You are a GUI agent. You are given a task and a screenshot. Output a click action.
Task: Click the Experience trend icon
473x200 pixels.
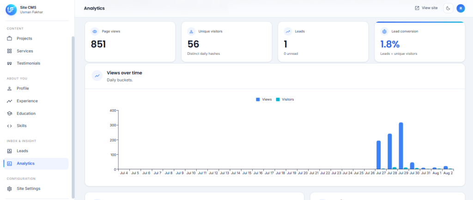click(x=9, y=101)
